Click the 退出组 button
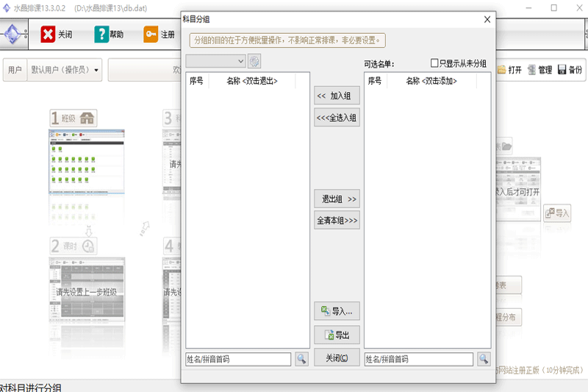Image resolution: width=588 pixels, height=392 pixels. [x=337, y=199]
